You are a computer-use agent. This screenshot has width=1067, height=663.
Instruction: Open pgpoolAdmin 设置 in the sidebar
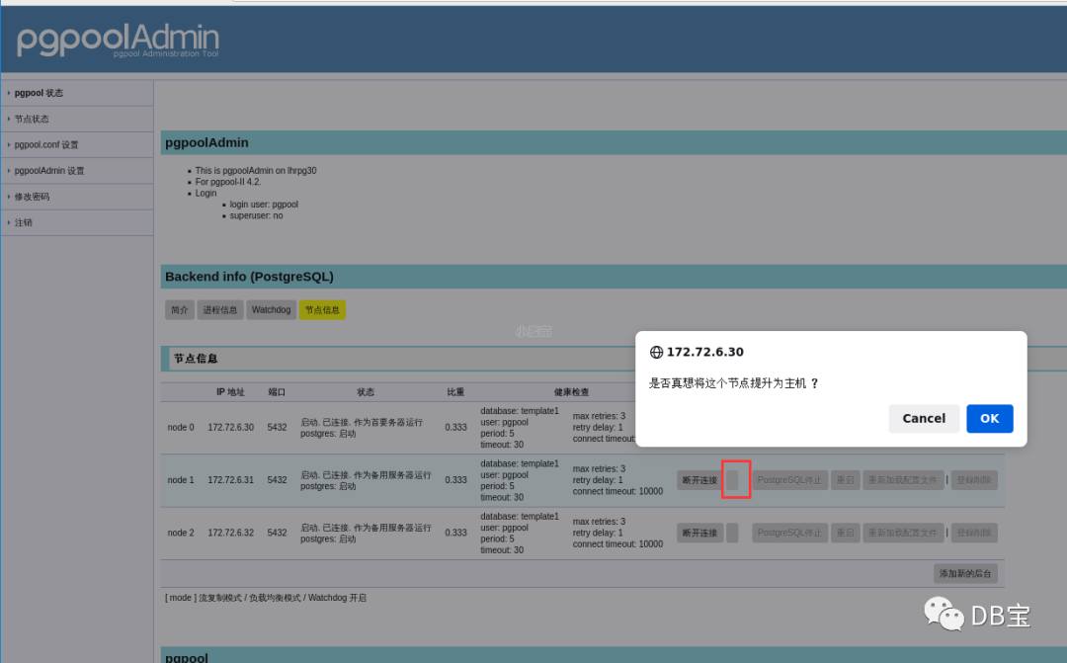click(49, 170)
